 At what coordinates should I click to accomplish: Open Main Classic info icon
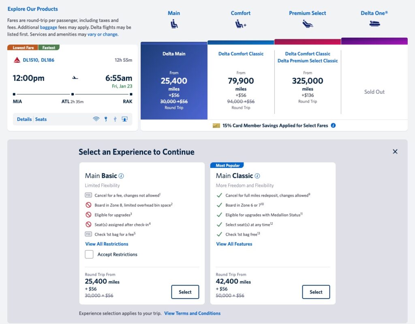[x=257, y=176]
